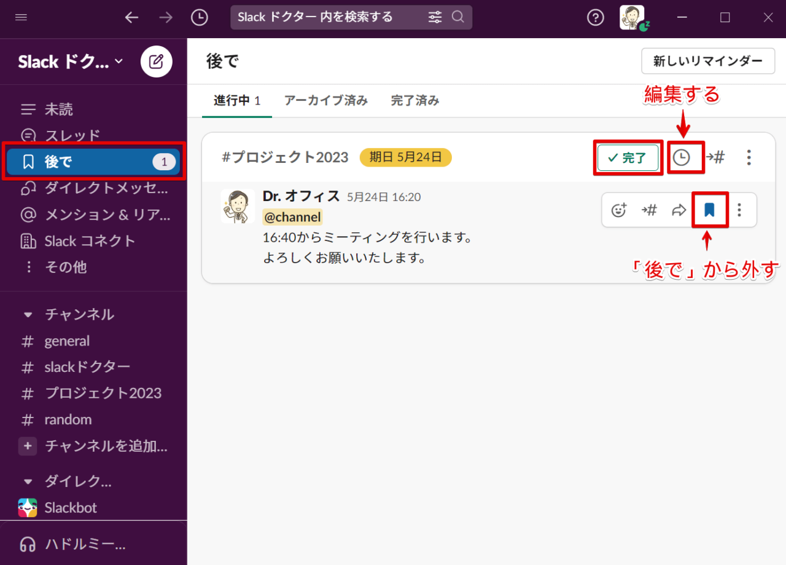Edit reminder with the clock icon
786x565 pixels.
point(682,158)
